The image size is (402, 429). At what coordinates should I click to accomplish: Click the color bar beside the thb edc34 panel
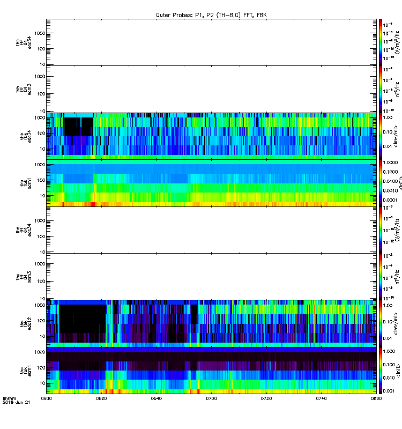tap(381, 136)
